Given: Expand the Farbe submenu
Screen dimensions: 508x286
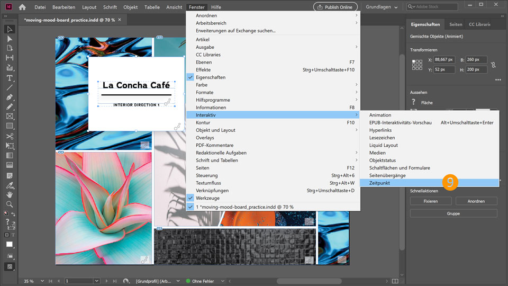Looking at the screenshot, I should (273, 85).
